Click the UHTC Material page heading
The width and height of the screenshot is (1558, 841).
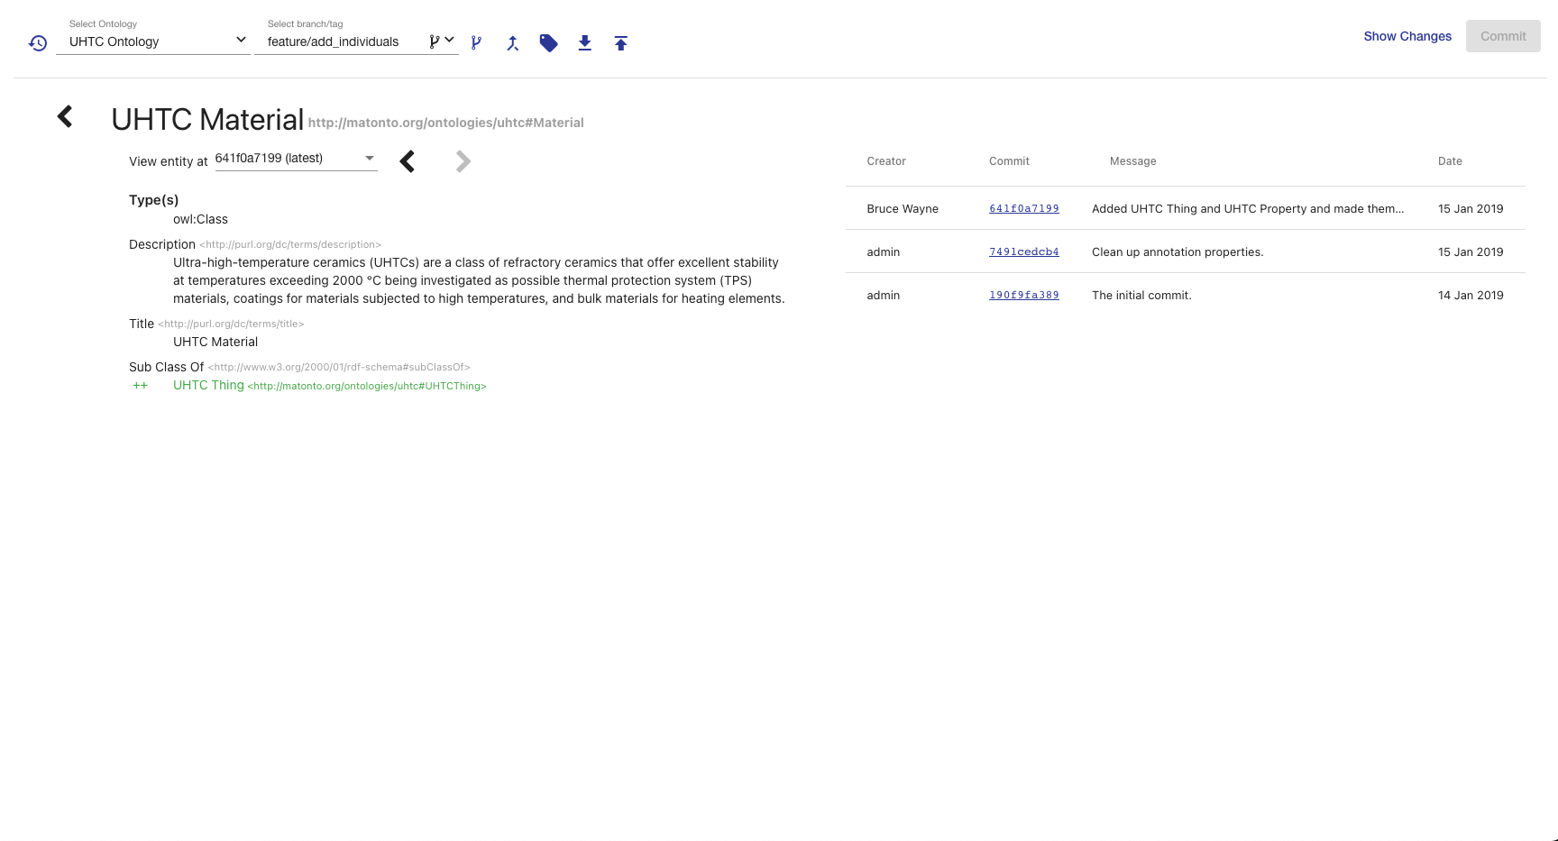tap(207, 119)
